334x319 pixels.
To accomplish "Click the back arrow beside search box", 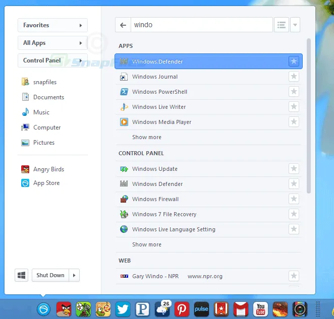I will [x=123, y=25].
